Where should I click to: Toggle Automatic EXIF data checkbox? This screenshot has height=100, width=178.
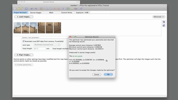23,41
